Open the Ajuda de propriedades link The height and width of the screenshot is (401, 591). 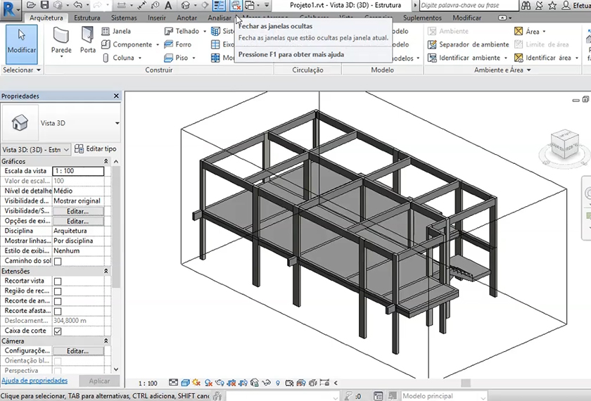pyautogui.click(x=34, y=381)
